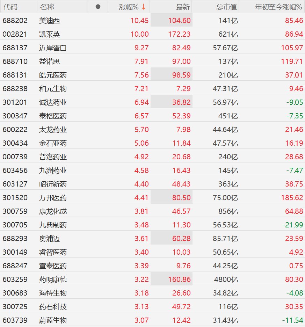Click latest price 104.60
The width and height of the screenshot is (305, 327).
pyautogui.click(x=180, y=20)
